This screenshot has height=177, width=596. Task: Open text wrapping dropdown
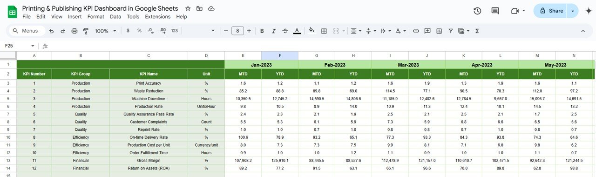click(x=386, y=31)
